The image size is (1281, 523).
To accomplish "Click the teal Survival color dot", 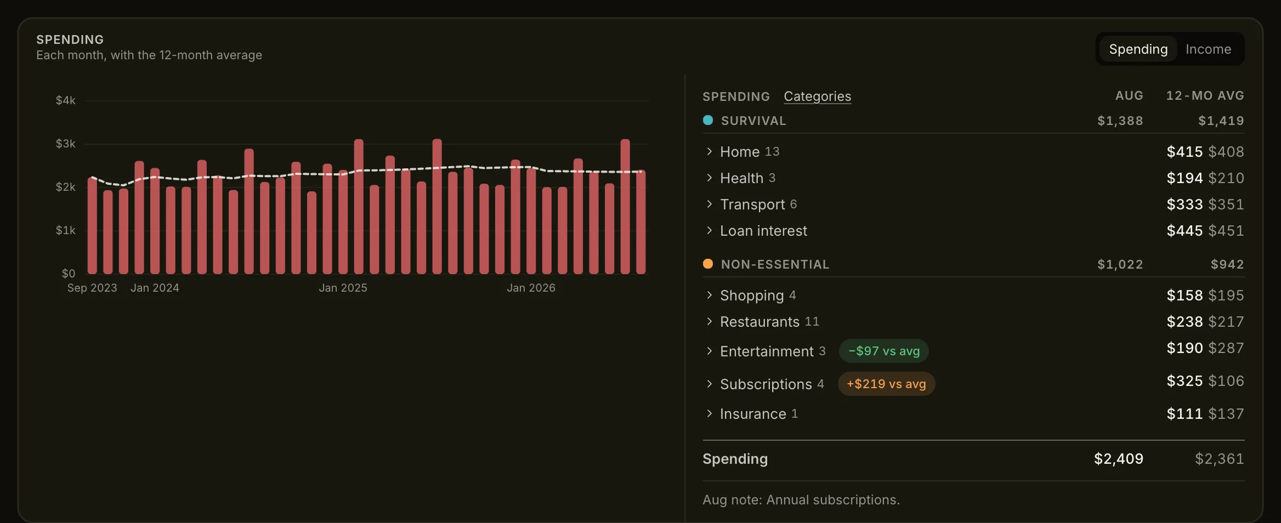I will coord(708,120).
